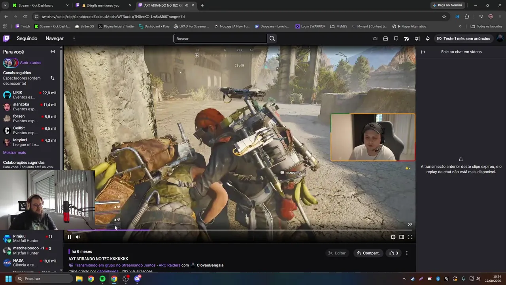Open the Twitch user avatar menu
Image resolution: width=506 pixels, height=285 pixels.
[500, 38]
